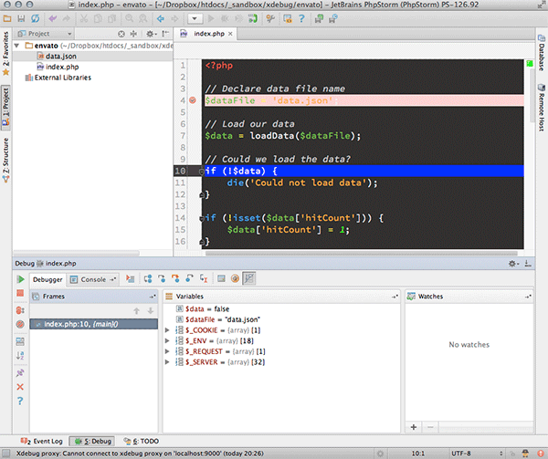The height and width of the screenshot is (459, 548).
Task: Resume the program in debugger
Action: pyautogui.click(x=19, y=278)
